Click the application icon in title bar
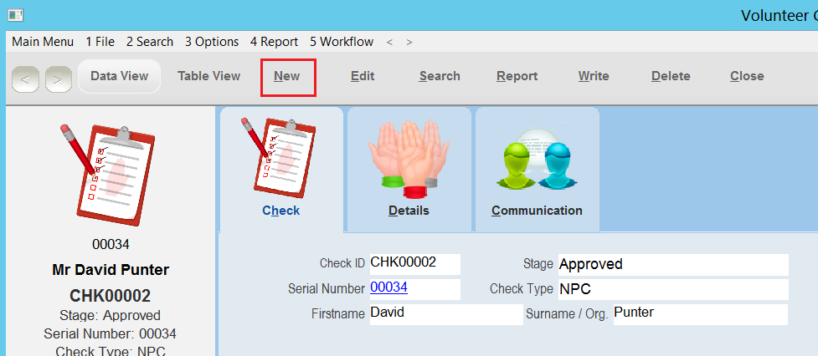 (16, 15)
